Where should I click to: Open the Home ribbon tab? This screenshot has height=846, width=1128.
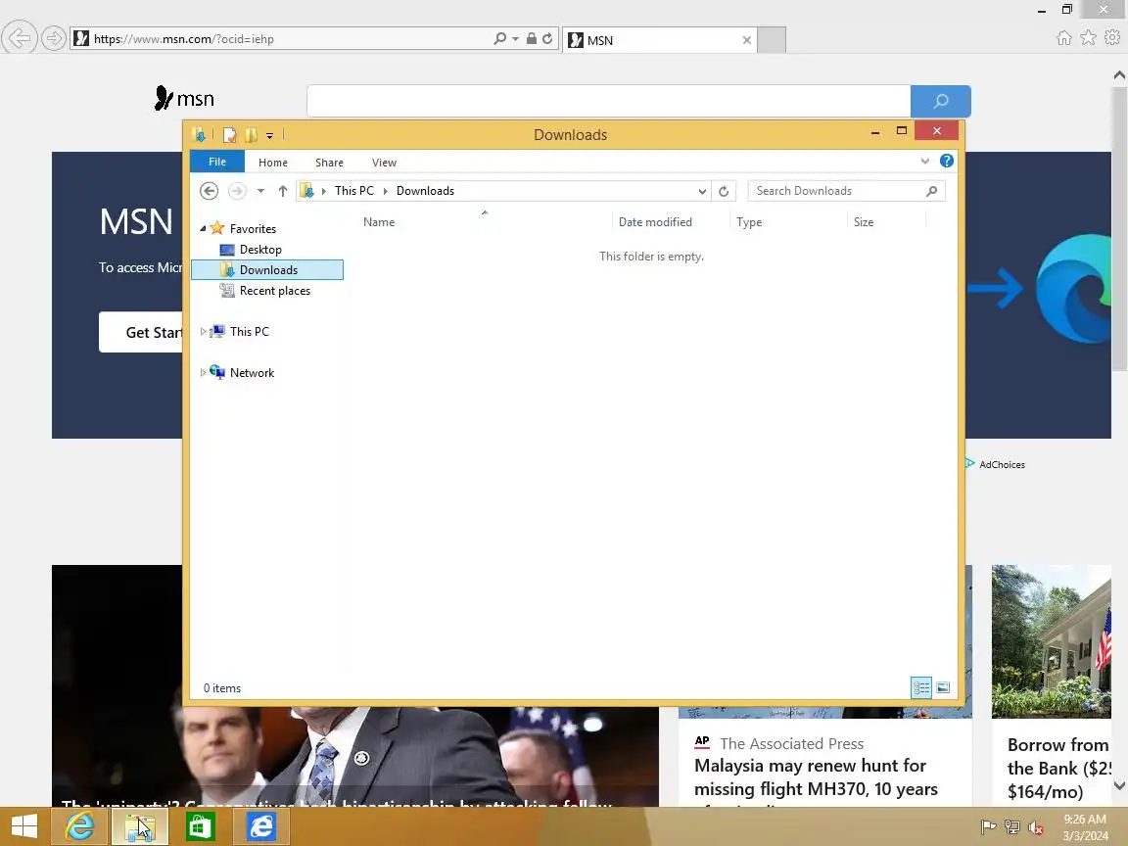point(272,163)
